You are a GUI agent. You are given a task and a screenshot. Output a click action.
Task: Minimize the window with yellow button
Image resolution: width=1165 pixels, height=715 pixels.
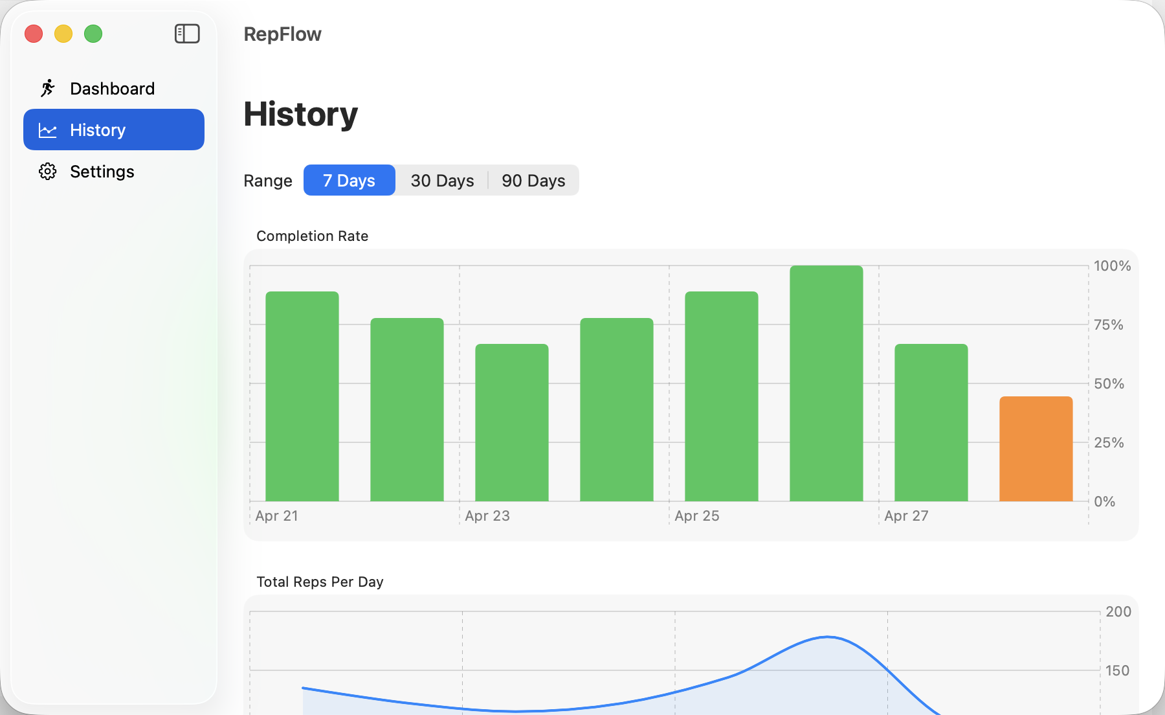(63, 34)
